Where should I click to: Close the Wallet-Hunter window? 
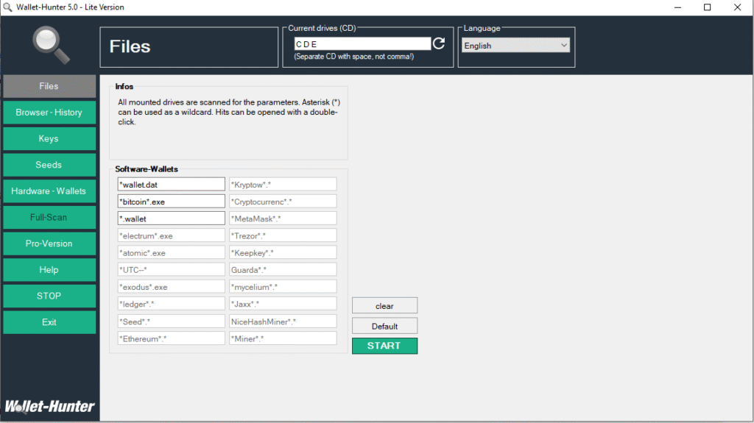737,7
